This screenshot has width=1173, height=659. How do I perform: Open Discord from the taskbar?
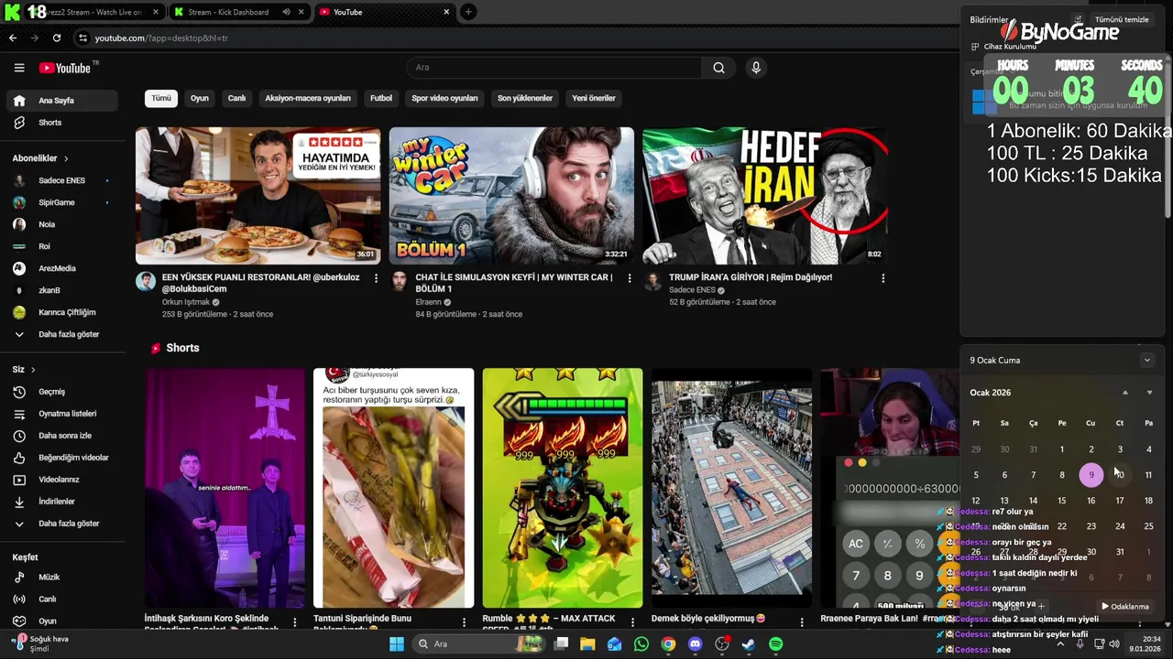click(x=695, y=644)
